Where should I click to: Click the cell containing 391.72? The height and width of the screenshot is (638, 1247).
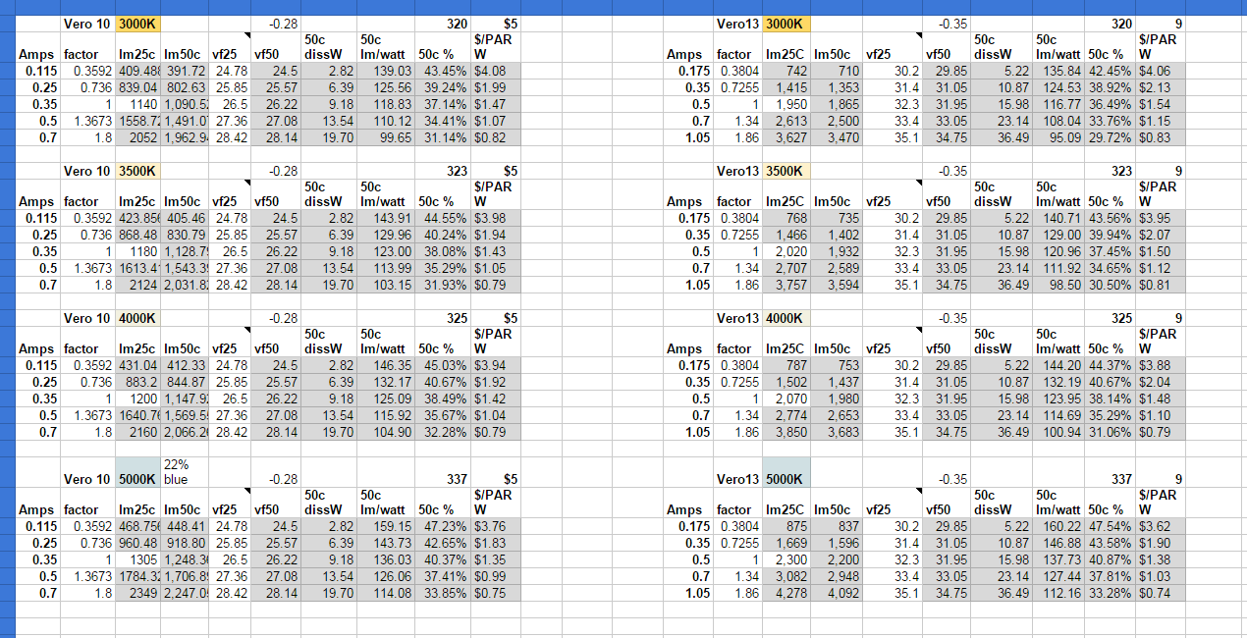point(185,71)
